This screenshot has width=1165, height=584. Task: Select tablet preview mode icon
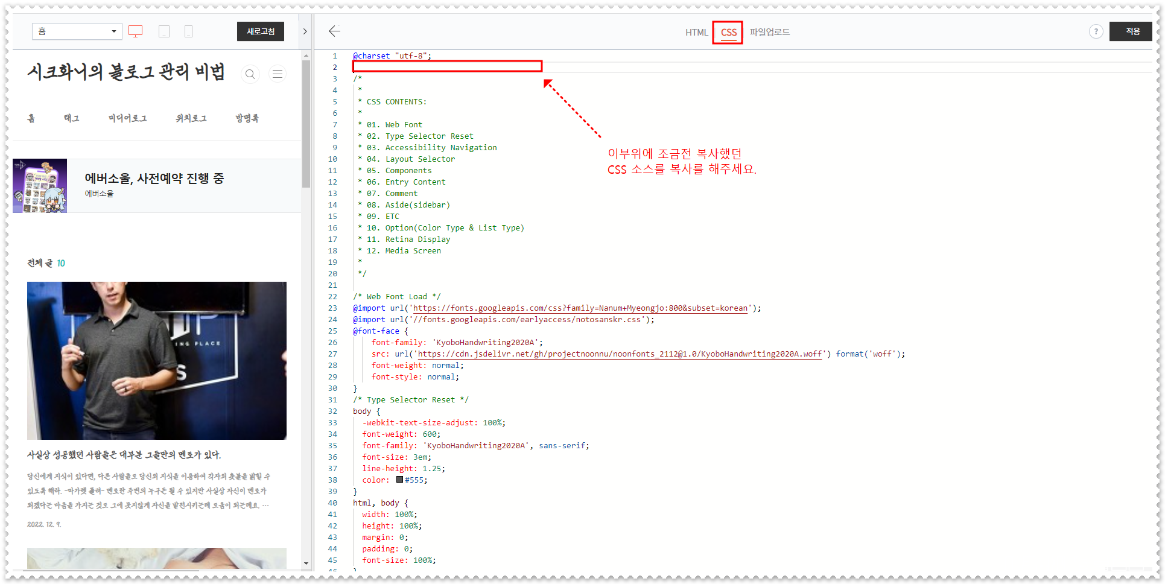(x=164, y=31)
